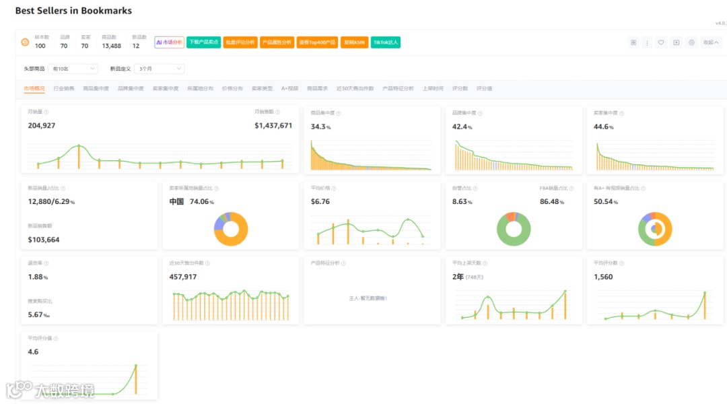Click the 产品属性分析 button

click(x=277, y=42)
